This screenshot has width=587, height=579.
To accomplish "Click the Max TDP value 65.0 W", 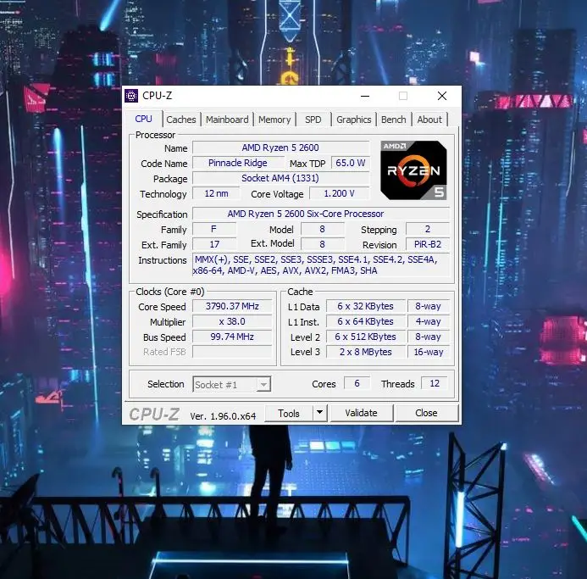I will point(351,163).
